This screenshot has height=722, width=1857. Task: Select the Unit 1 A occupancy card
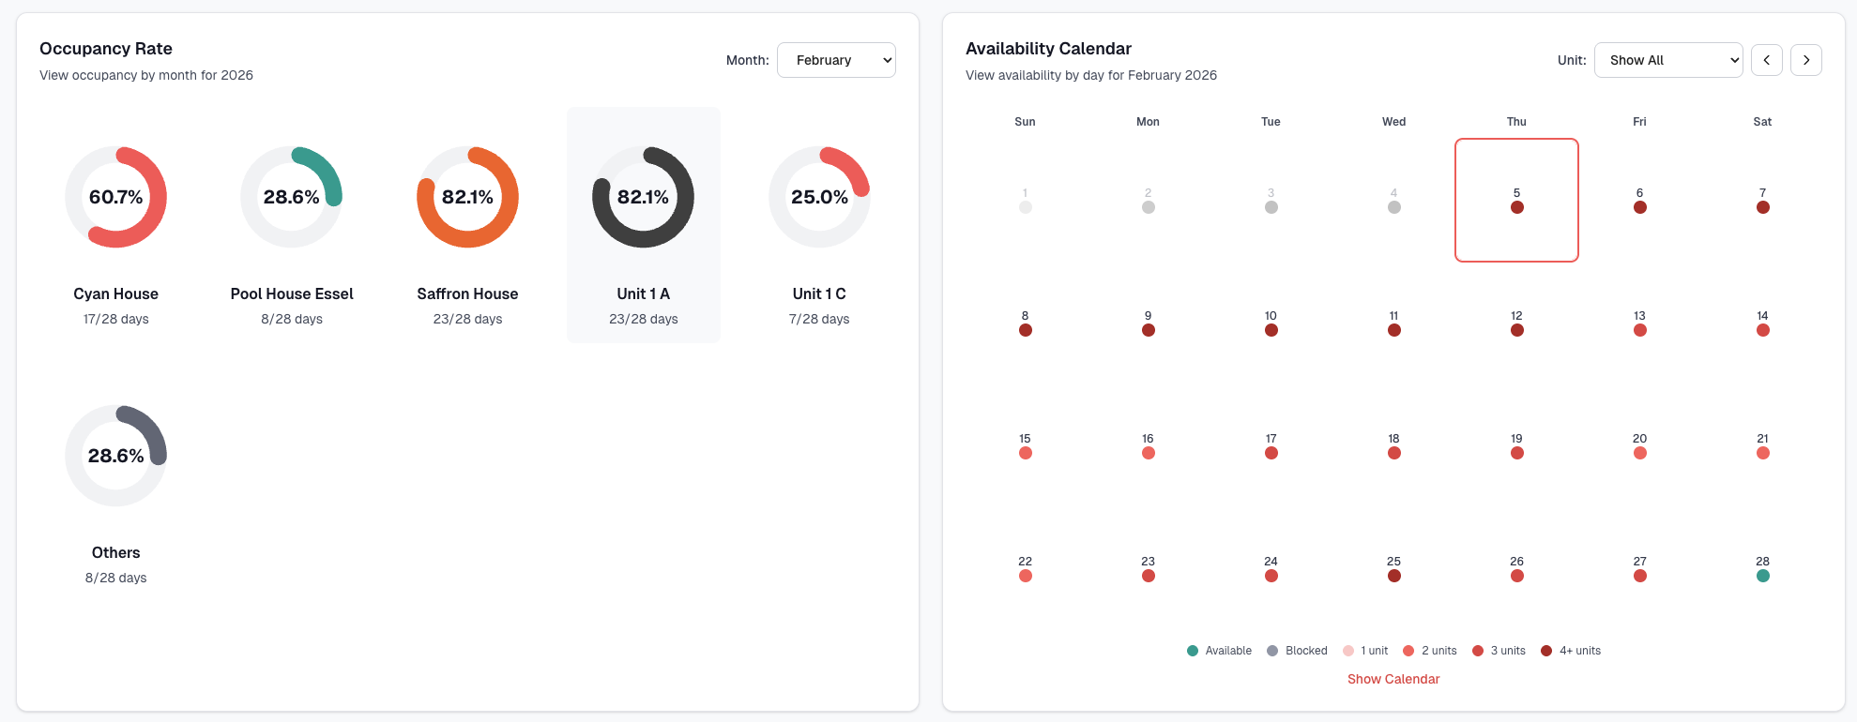644,225
